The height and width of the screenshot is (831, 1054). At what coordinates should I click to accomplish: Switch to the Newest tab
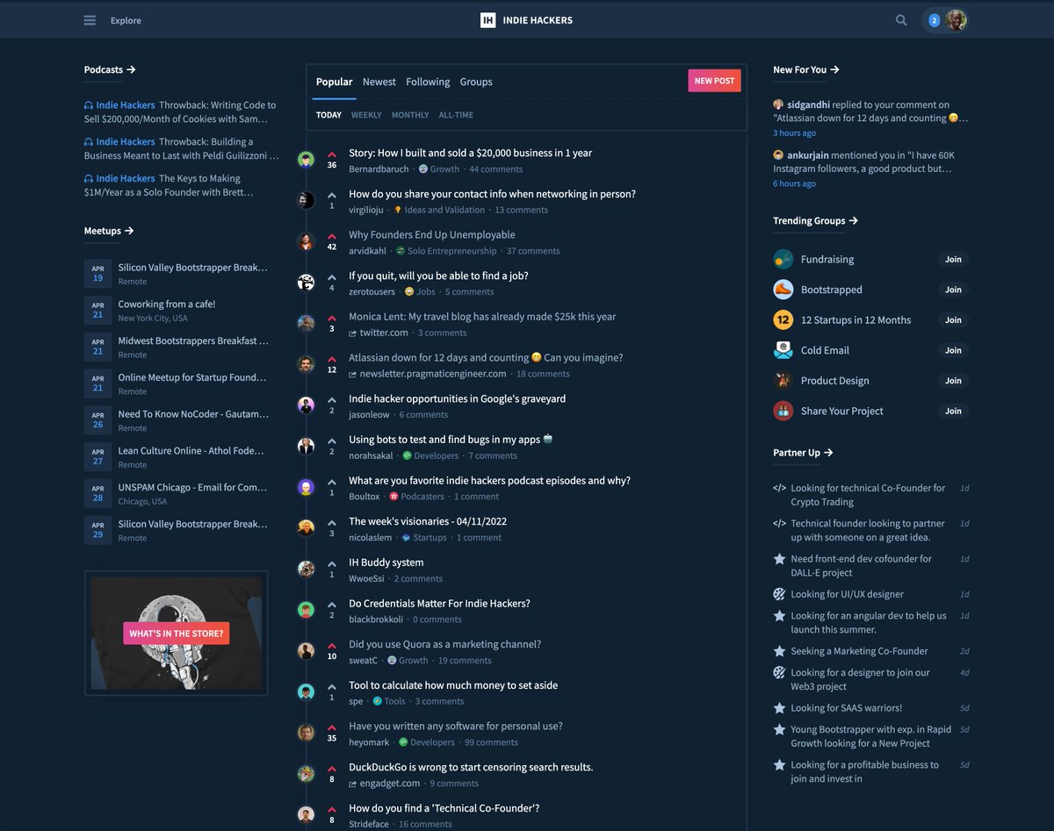379,82
